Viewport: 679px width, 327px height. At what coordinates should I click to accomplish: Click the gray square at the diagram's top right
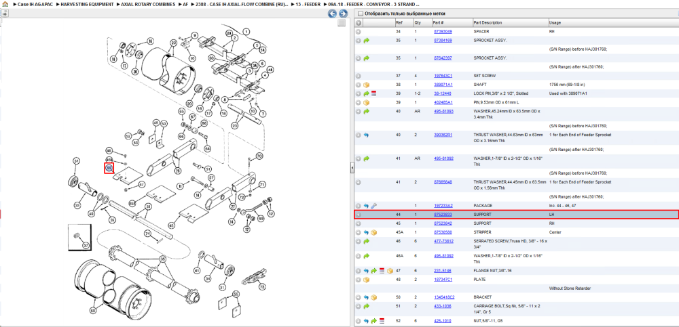click(x=342, y=23)
